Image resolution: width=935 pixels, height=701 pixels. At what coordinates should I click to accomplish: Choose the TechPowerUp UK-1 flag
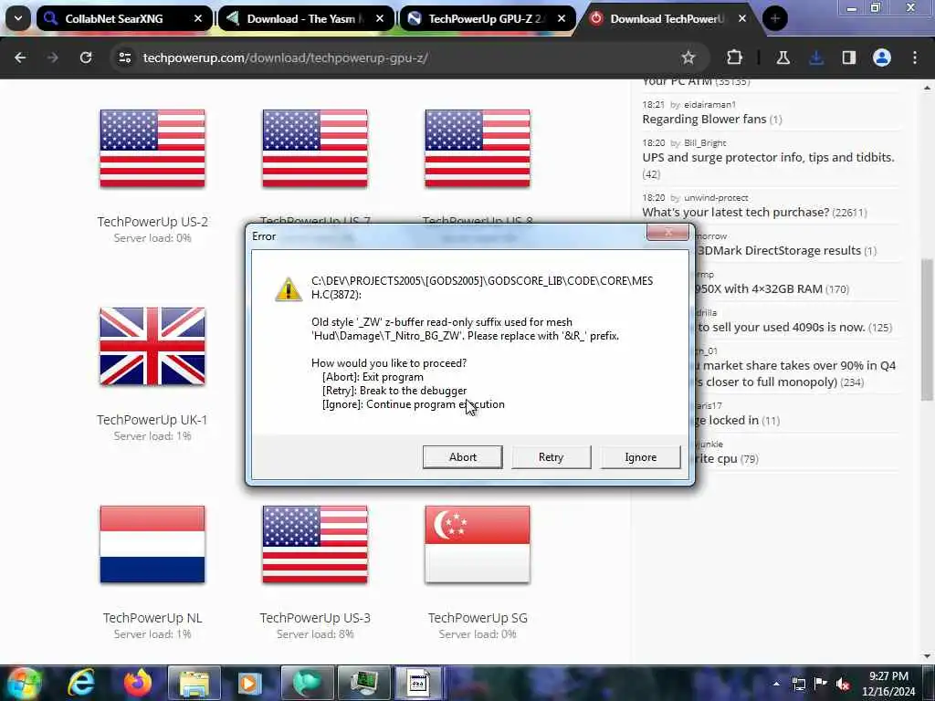click(x=152, y=346)
